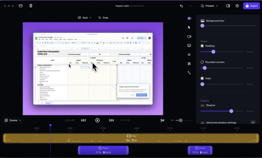Open the captions speech bubble icon

(189, 46)
